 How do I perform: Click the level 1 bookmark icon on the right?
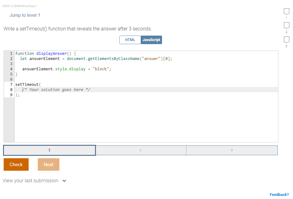(x=286, y=12)
